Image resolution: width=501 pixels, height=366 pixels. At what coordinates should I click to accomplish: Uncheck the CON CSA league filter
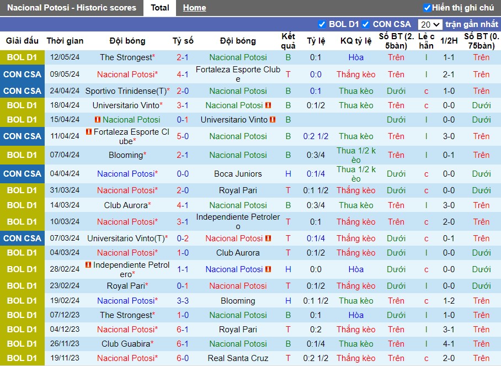366,24
